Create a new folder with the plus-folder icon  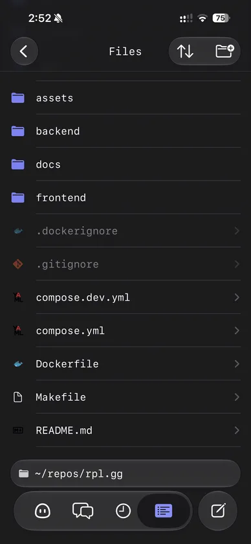click(224, 51)
